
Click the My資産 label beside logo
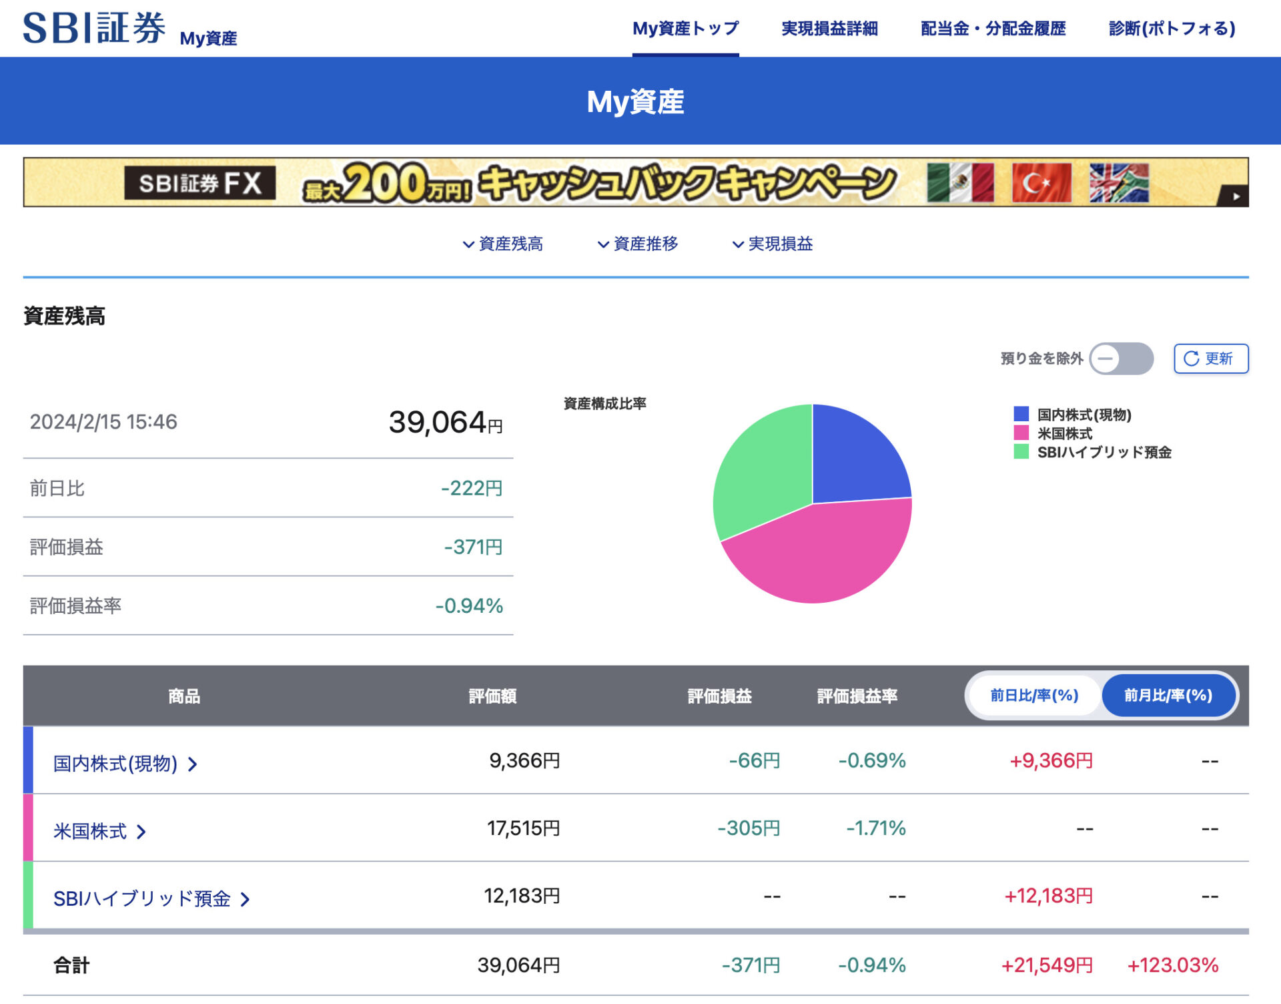(208, 38)
